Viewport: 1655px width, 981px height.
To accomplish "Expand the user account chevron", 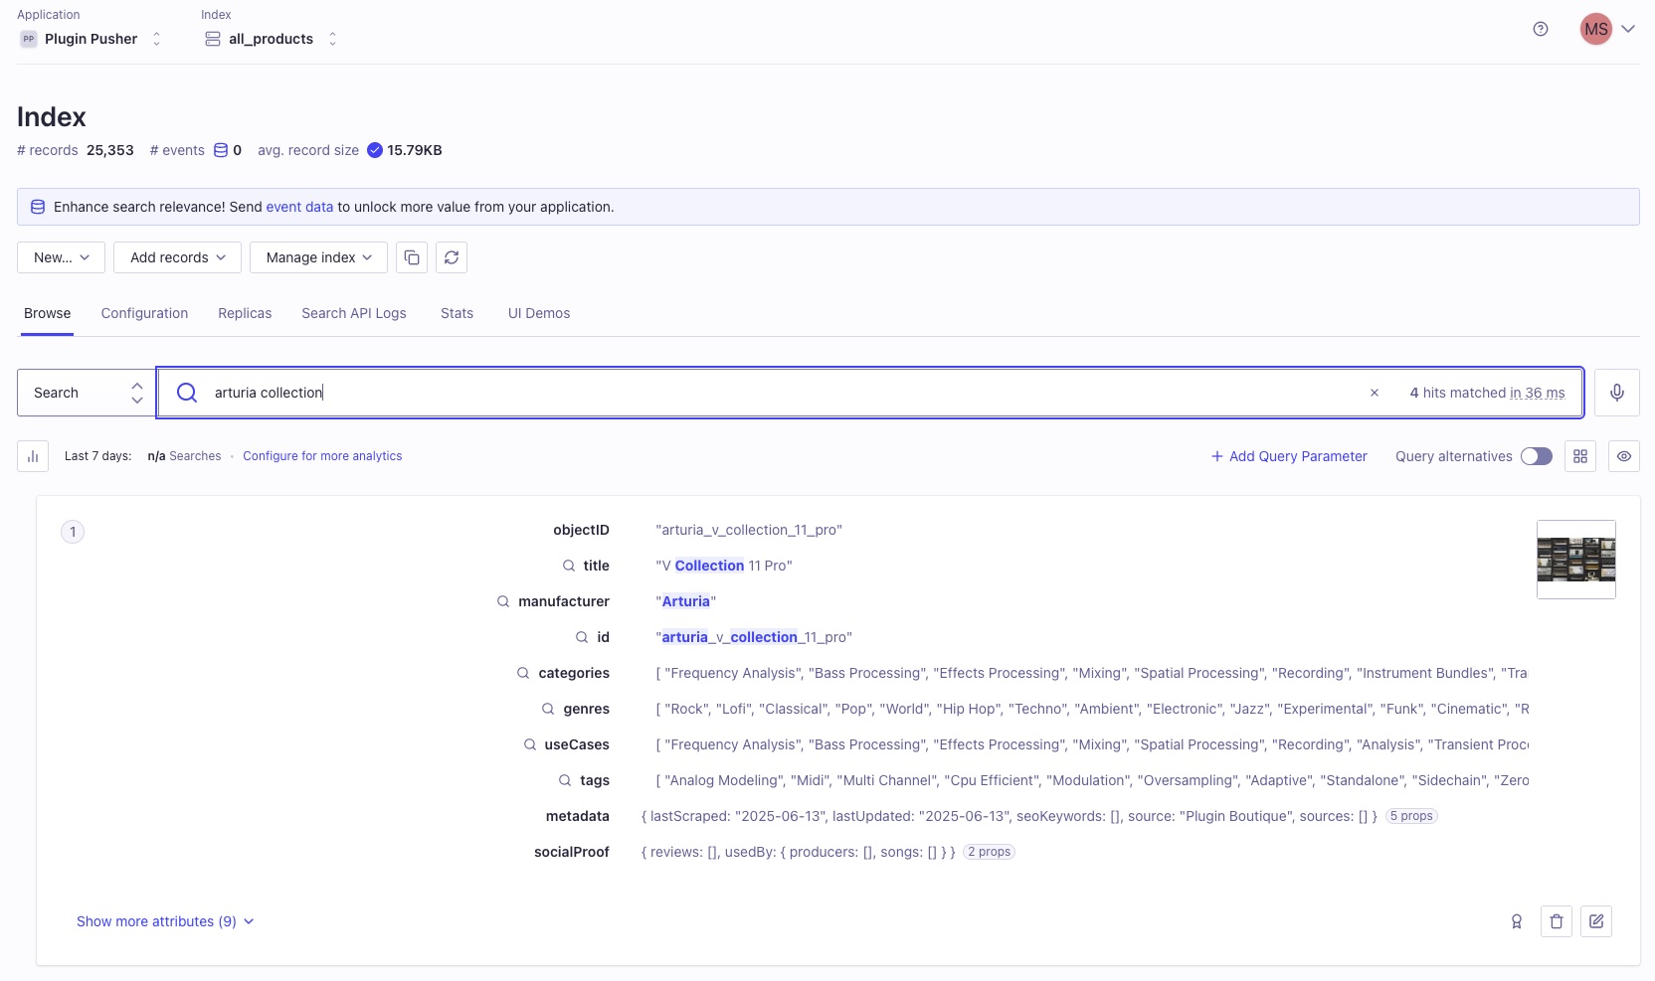I will (1628, 29).
